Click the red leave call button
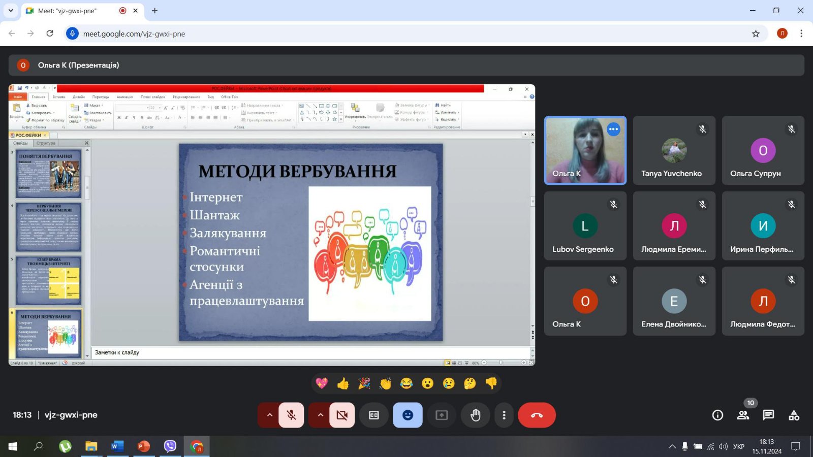This screenshot has width=813, height=457. coord(537,415)
